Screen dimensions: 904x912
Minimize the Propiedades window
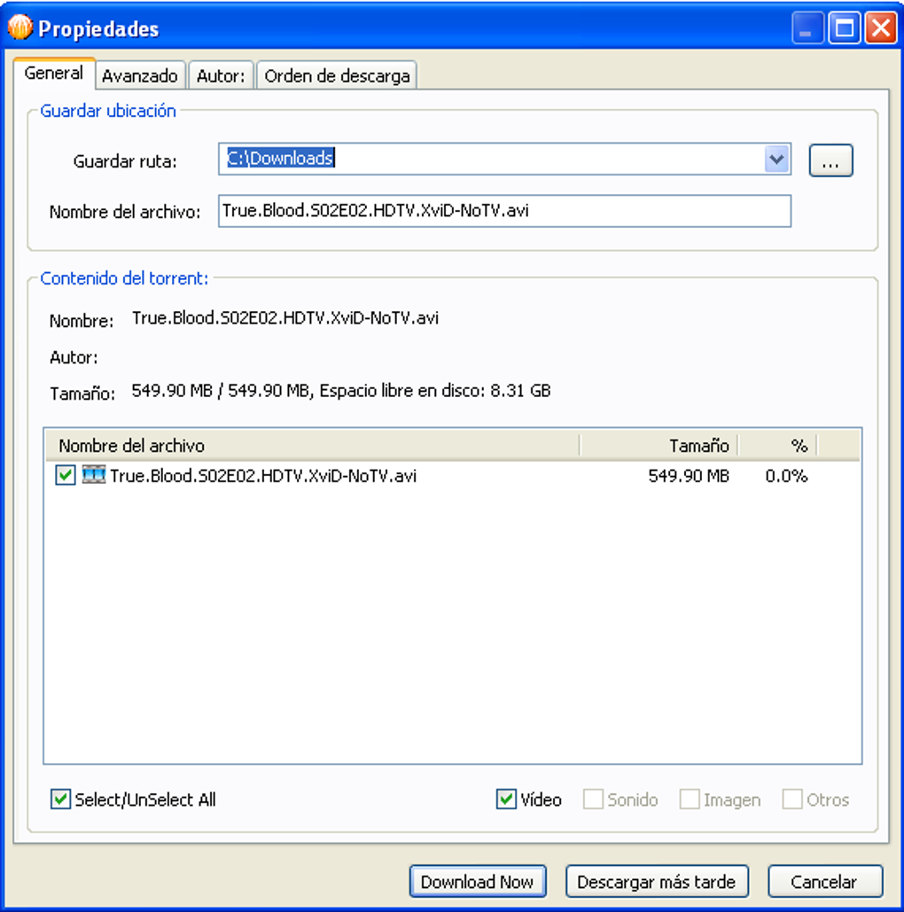pyautogui.click(x=807, y=27)
